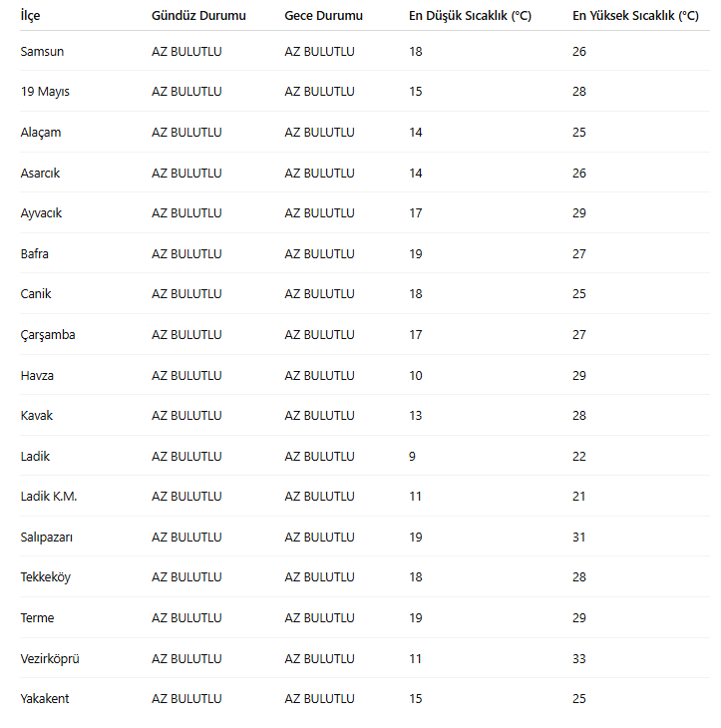
Task: Click Ladik's lowest temperature value 9
Action: click(412, 457)
